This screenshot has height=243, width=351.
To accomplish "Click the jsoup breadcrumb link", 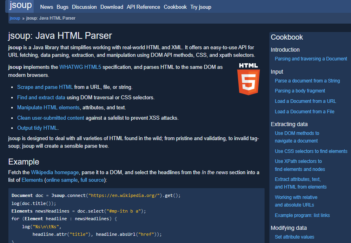I will pyautogui.click(x=15, y=18).
